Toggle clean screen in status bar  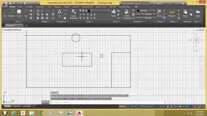click(x=200, y=106)
